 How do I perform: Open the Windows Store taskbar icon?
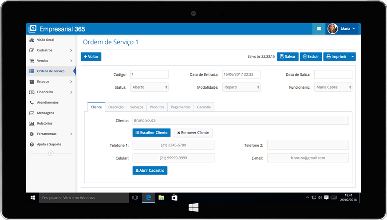[174, 198]
